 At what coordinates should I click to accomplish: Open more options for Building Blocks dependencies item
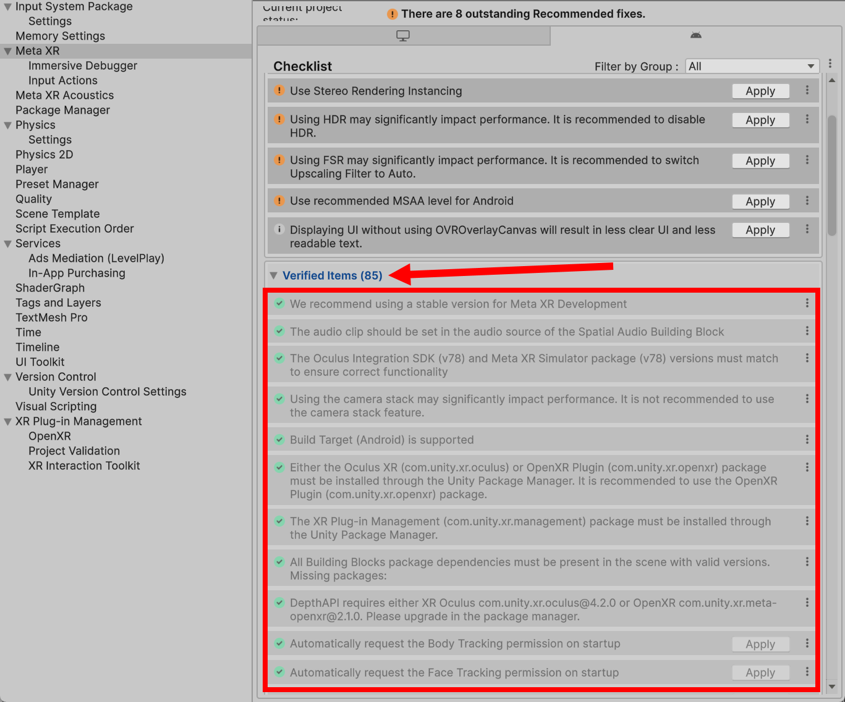point(807,562)
